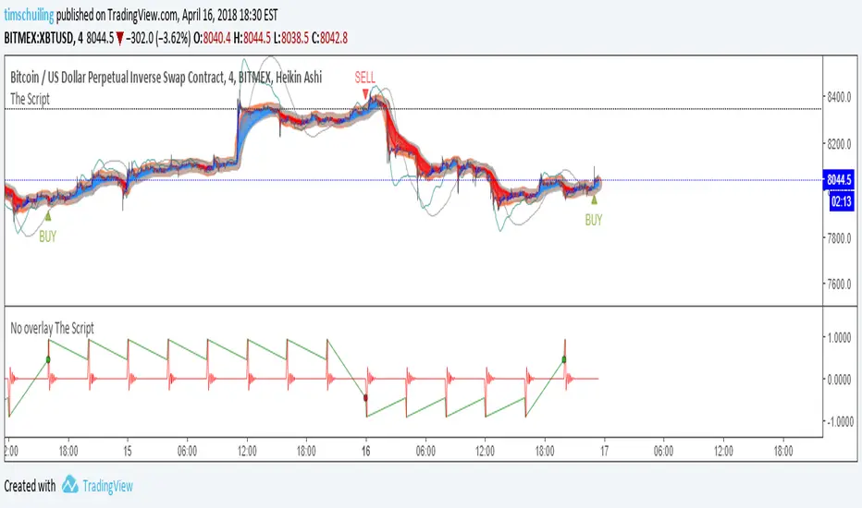
Task: Click the -1.0000 oscillator axis label
Action: coord(839,421)
